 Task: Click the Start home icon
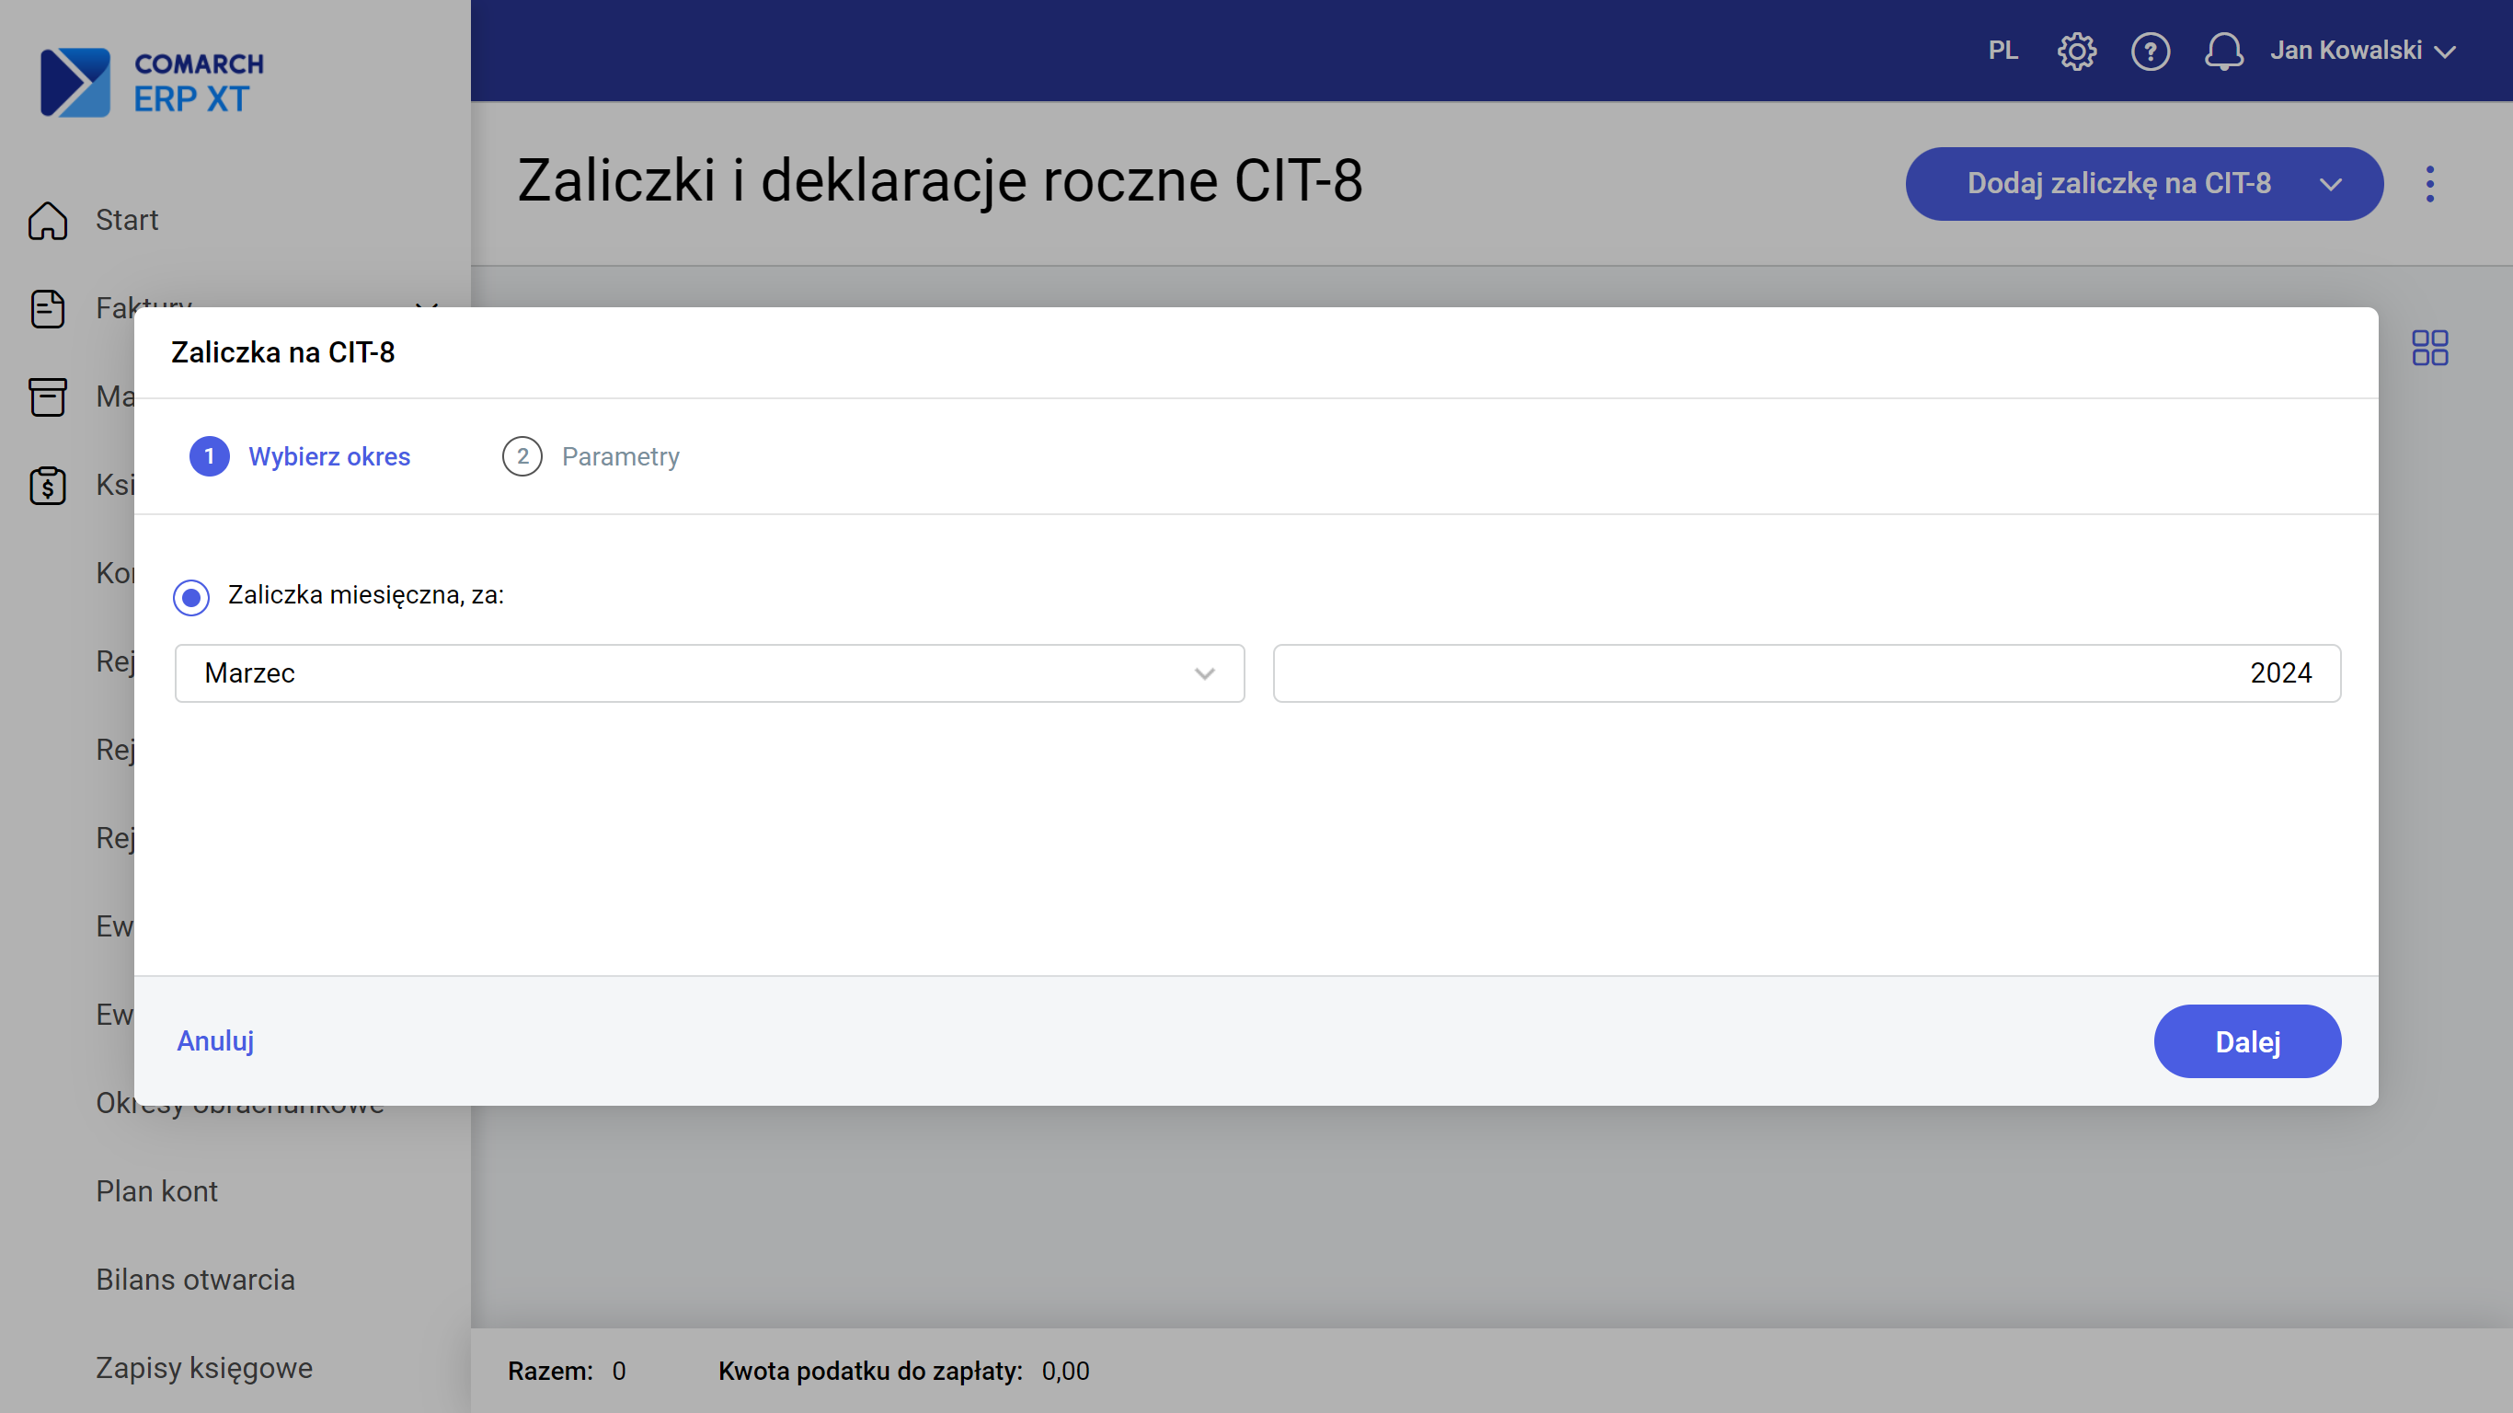[47, 221]
